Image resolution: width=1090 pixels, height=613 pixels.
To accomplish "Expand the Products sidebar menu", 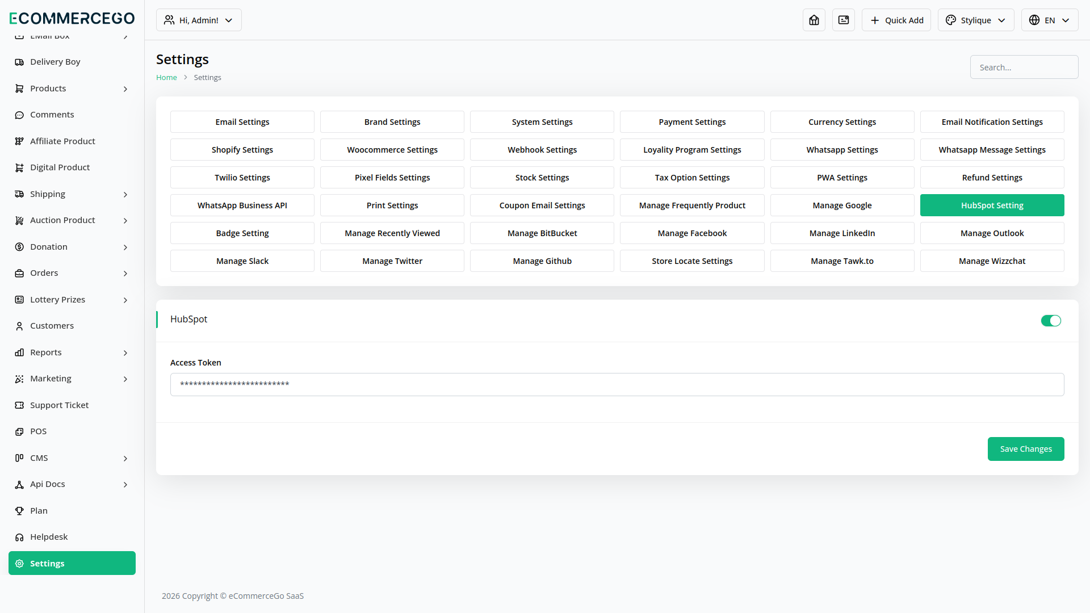I will pos(72,89).
